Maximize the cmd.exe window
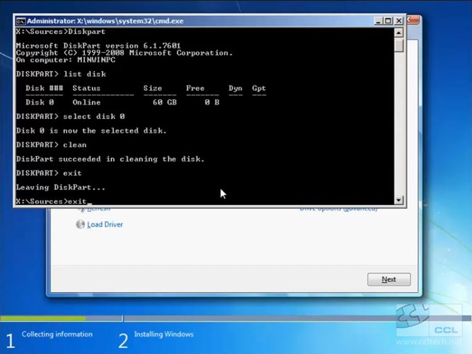 tap(388, 21)
